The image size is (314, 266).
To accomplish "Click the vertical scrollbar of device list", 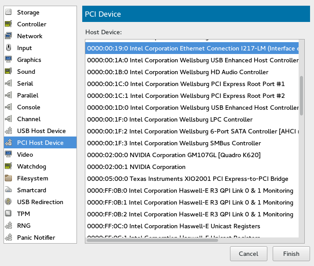I will [x=301, y=96].
